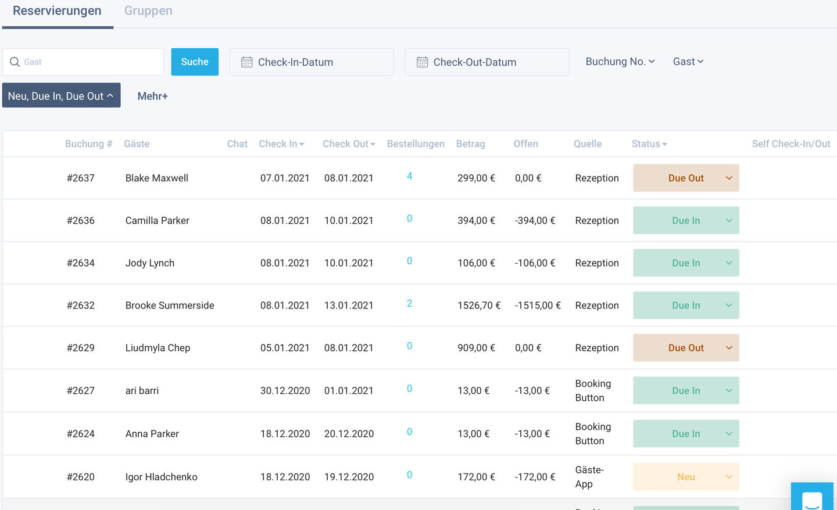837x510 pixels.
Task: Click calendar icon in Check-Out-Datum field
Action: (422, 62)
